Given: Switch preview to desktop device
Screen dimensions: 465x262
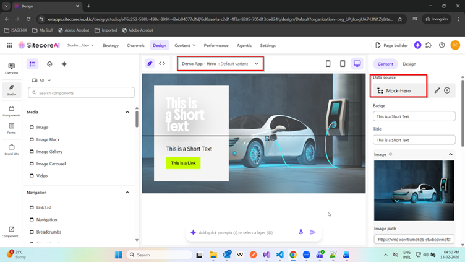Looking at the screenshot, I should (x=357, y=64).
